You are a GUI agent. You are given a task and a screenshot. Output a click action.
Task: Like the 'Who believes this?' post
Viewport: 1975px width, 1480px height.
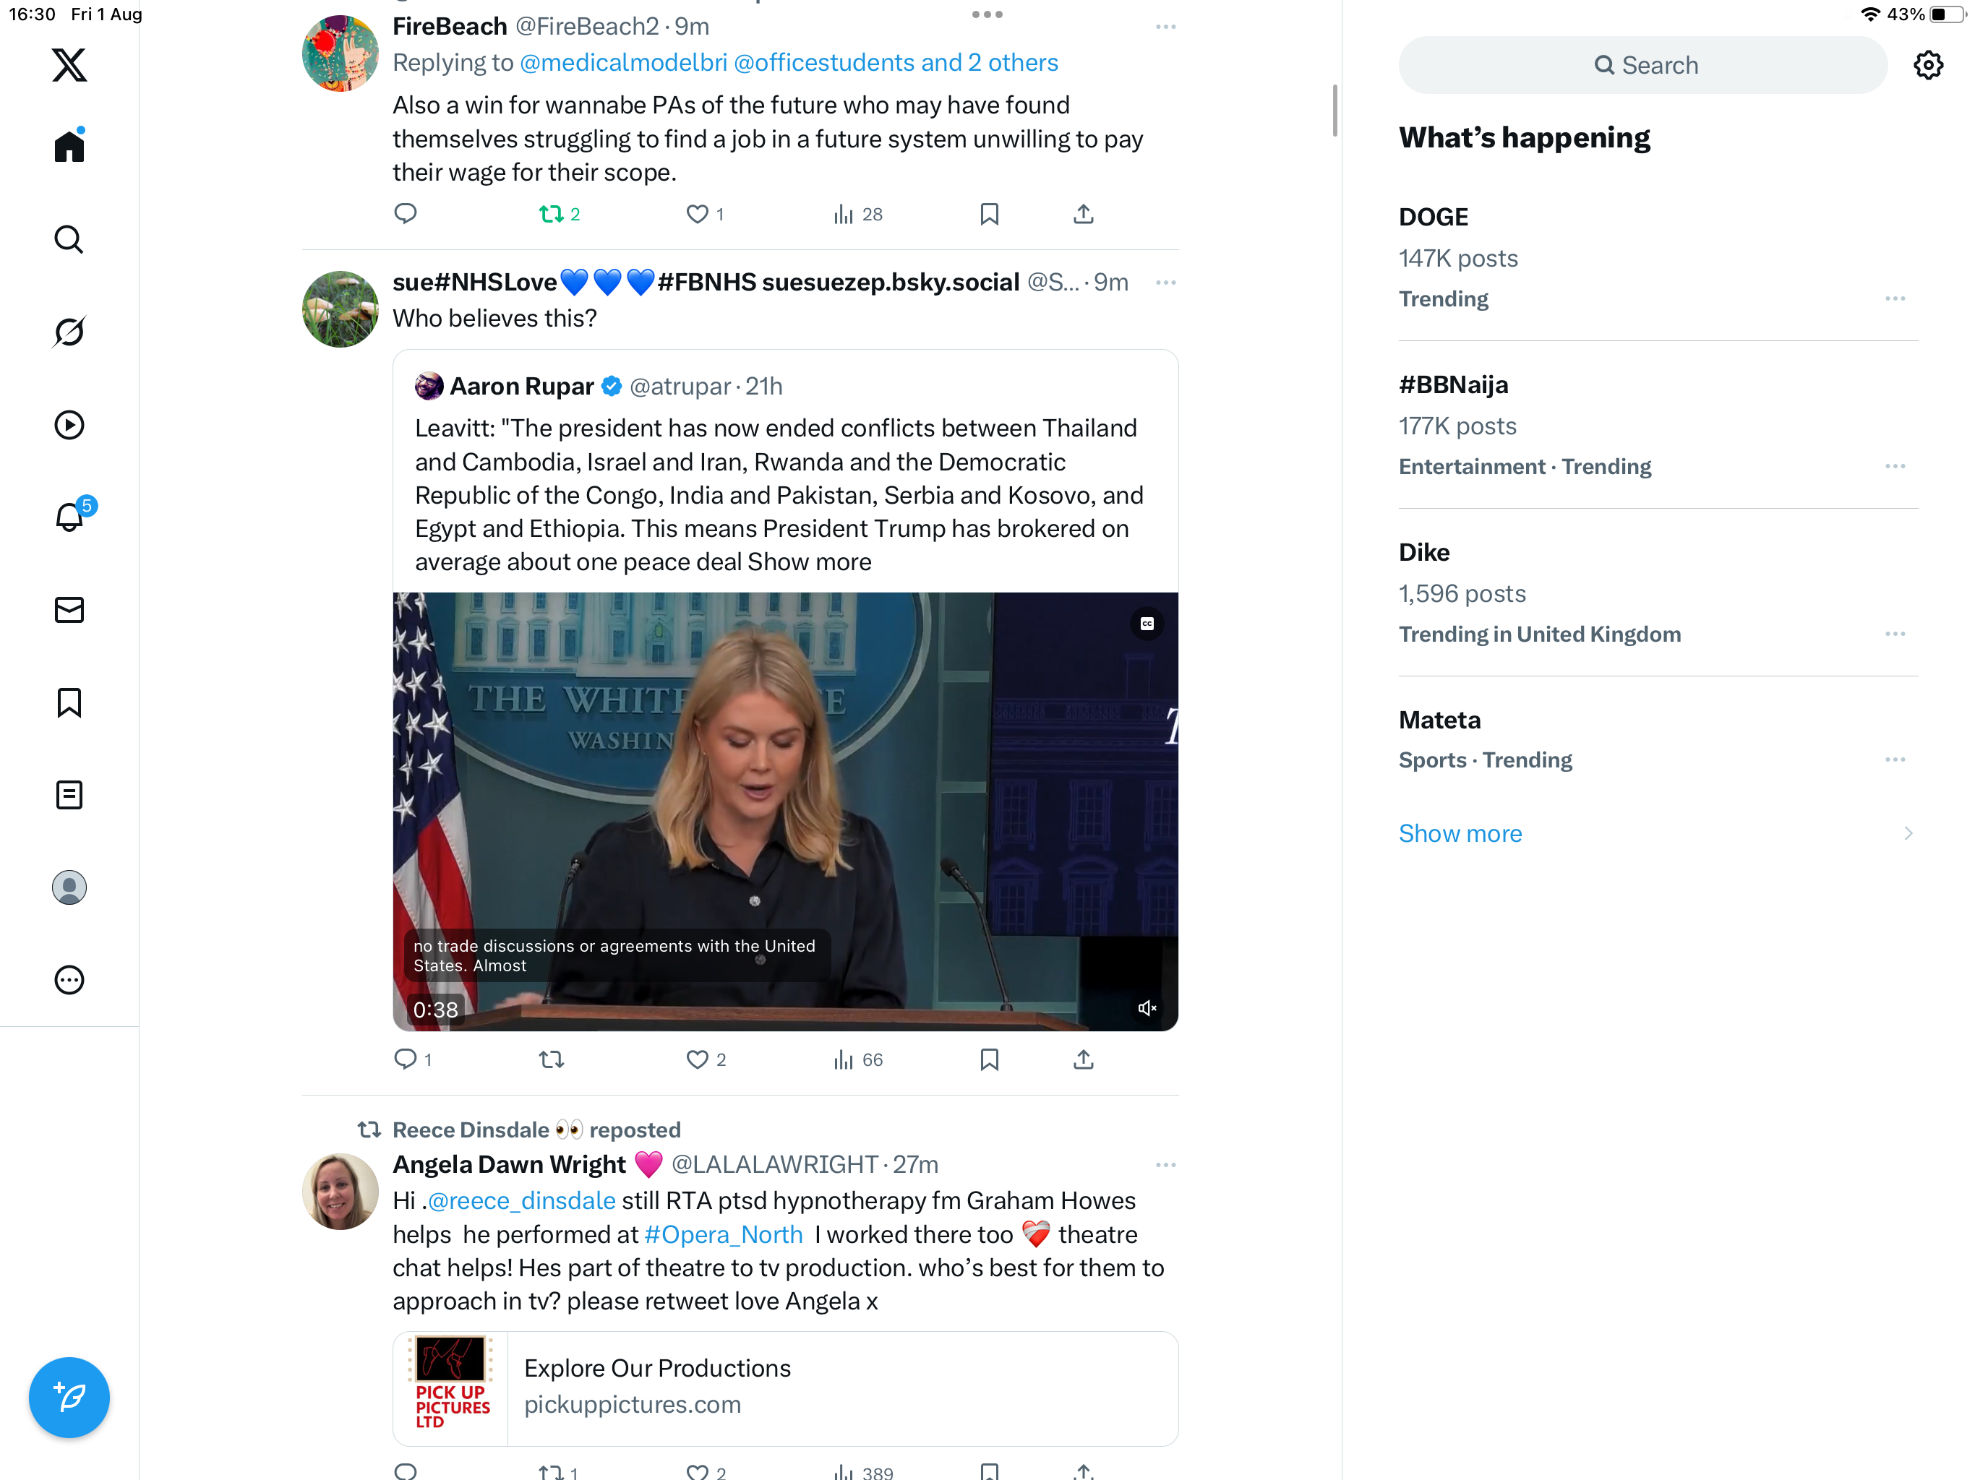(x=698, y=1059)
